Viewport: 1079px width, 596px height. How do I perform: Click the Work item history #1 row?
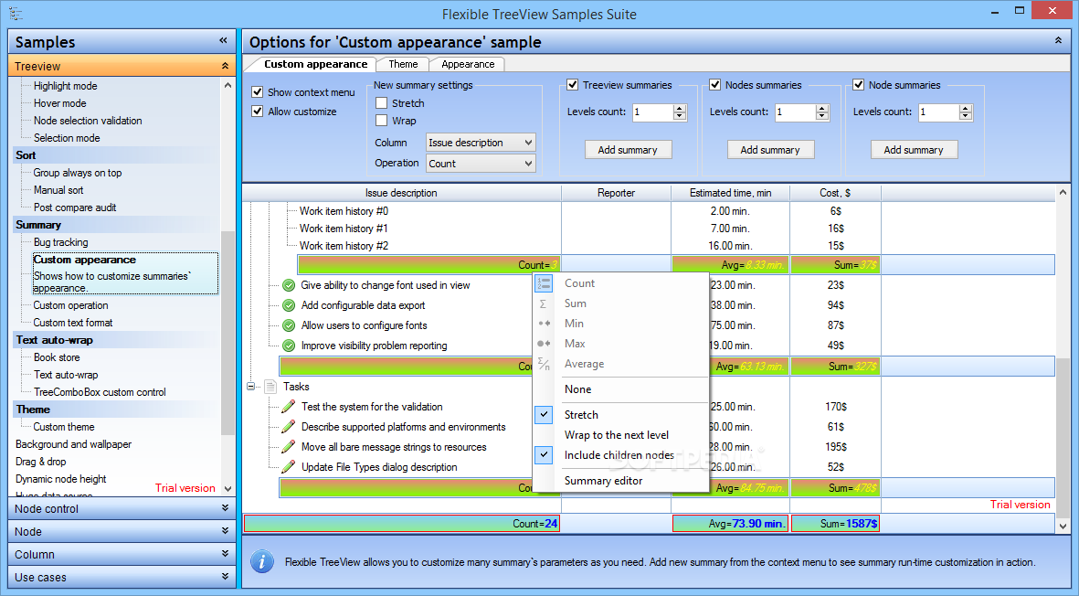click(344, 229)
